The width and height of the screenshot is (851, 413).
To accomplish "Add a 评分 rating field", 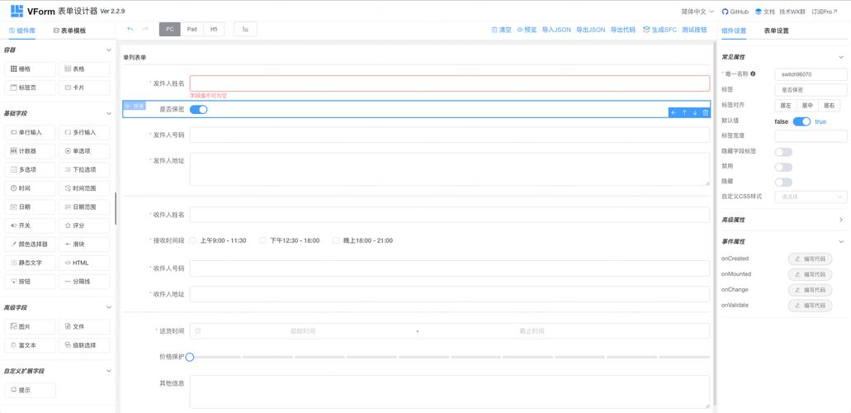I will click(84, 225).
